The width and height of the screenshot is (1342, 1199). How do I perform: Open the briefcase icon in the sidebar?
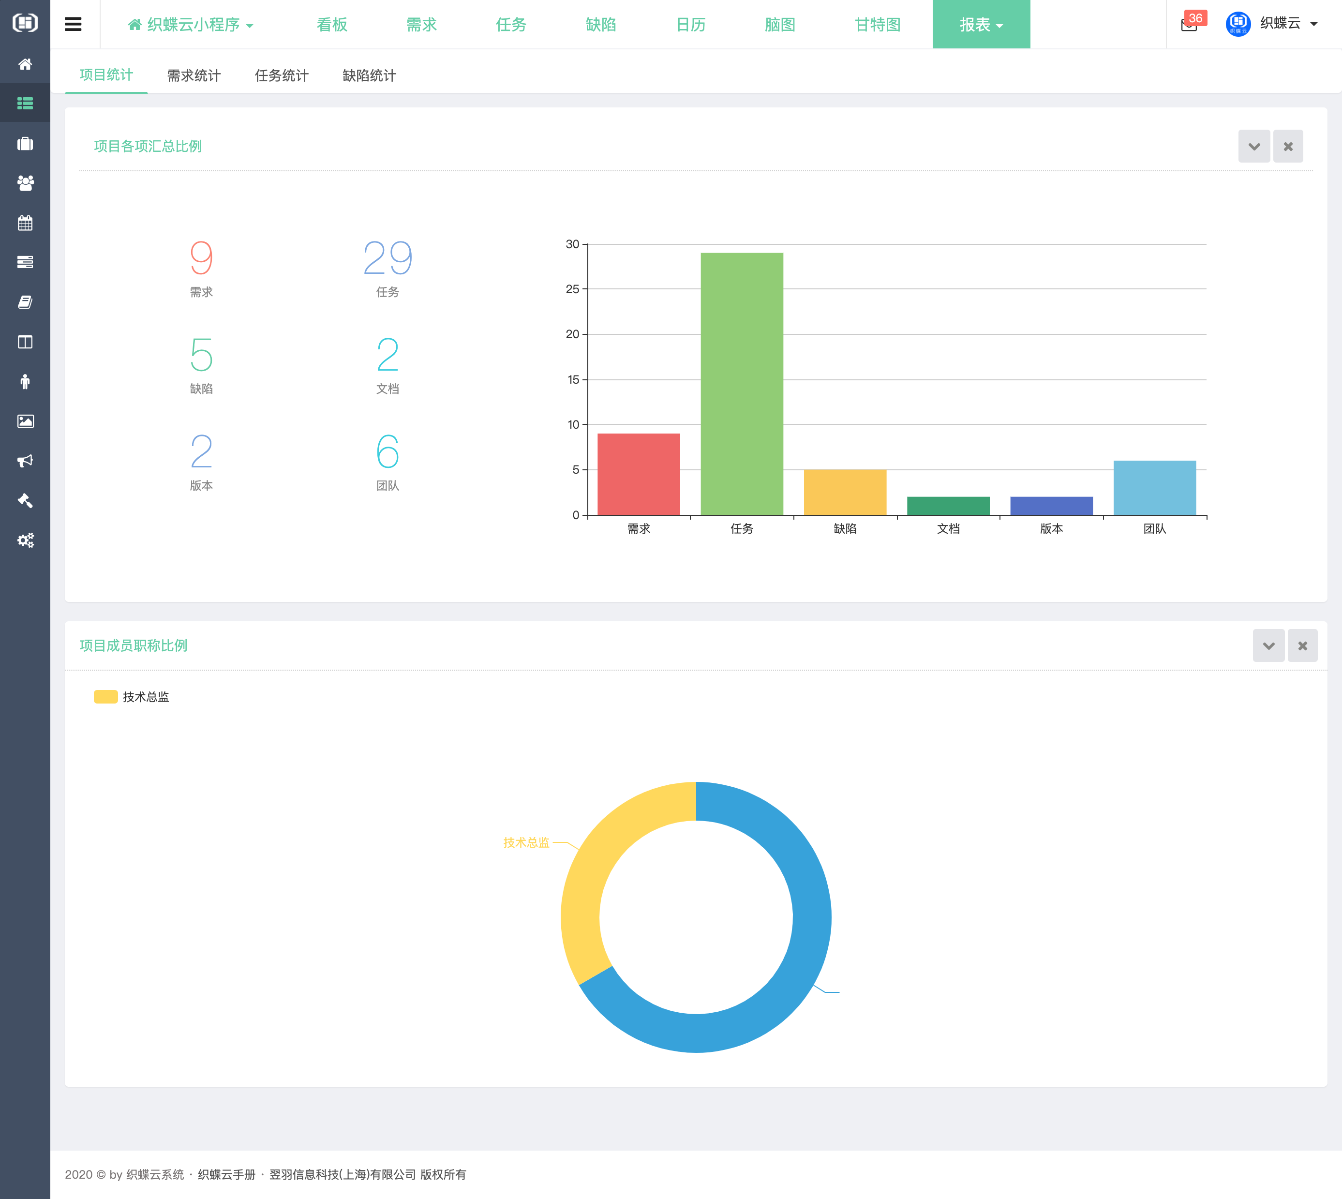[25, 144]
